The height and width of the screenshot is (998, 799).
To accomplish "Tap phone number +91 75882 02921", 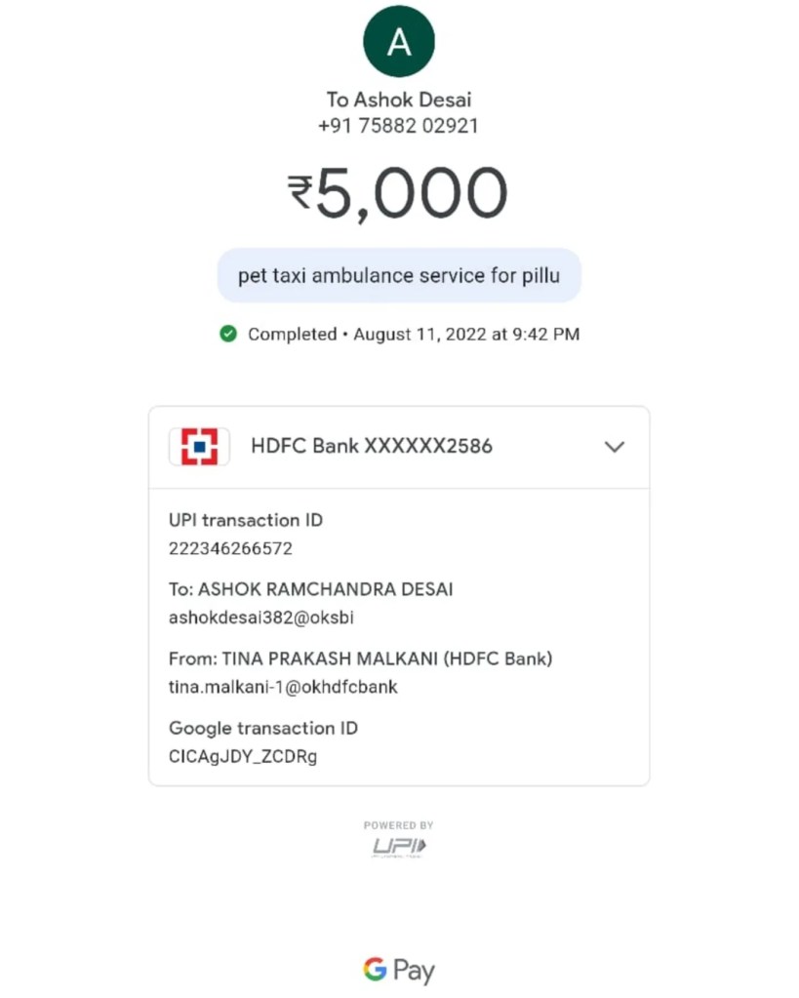I will coord(399,126).
